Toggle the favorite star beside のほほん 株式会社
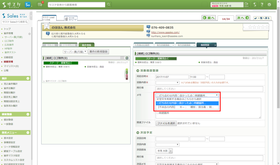 click(47, 26)
